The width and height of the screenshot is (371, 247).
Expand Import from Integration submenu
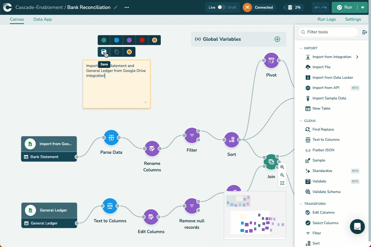(357, 57)
